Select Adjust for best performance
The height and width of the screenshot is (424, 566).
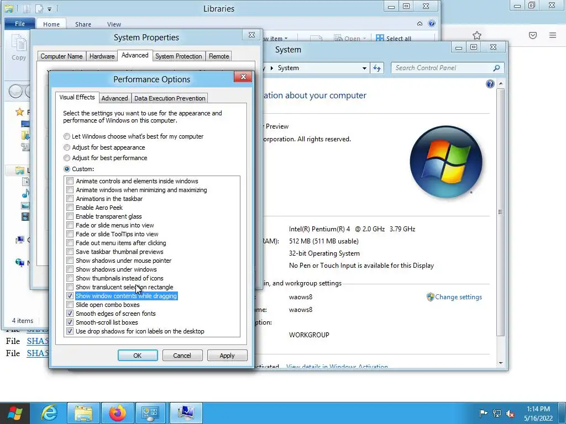coord(67,158)
